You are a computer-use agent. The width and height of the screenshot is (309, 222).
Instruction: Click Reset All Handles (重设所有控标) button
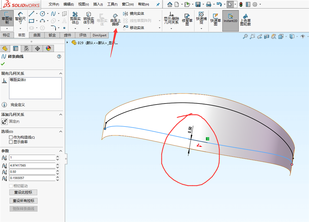(x=23, y=201)
